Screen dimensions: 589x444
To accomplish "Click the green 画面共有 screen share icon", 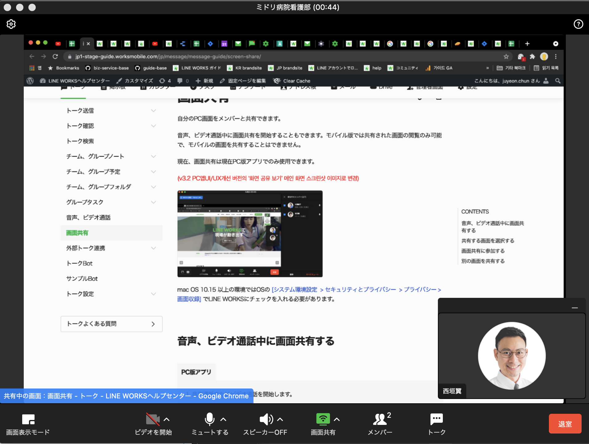I will click(323, 419).
